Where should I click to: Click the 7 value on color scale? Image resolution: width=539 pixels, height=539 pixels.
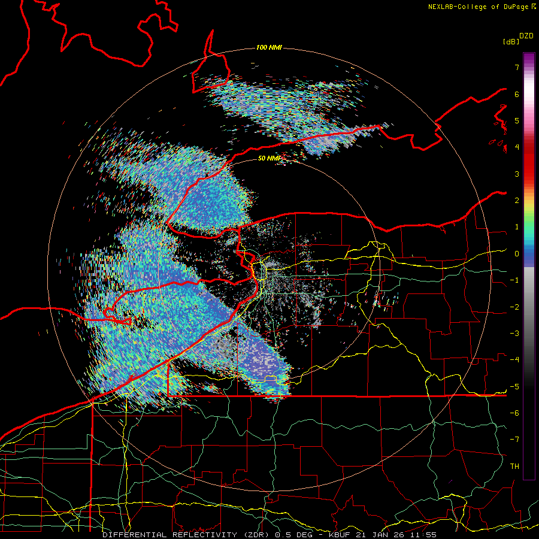tap(517, 67)
